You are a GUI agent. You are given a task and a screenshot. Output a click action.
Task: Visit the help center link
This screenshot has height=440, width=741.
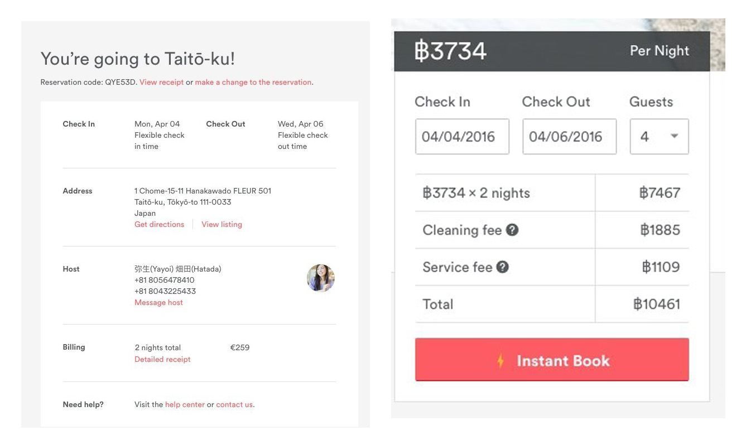185,404
